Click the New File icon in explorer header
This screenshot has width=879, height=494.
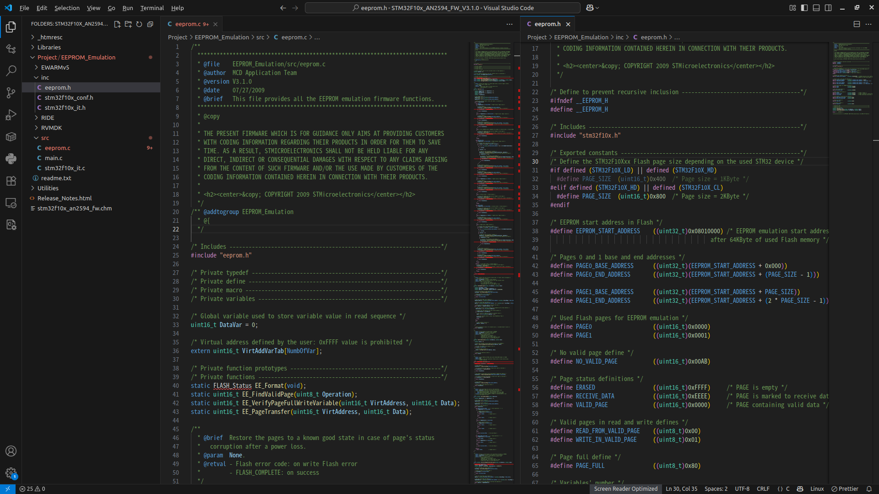click(x=117, y=24)
